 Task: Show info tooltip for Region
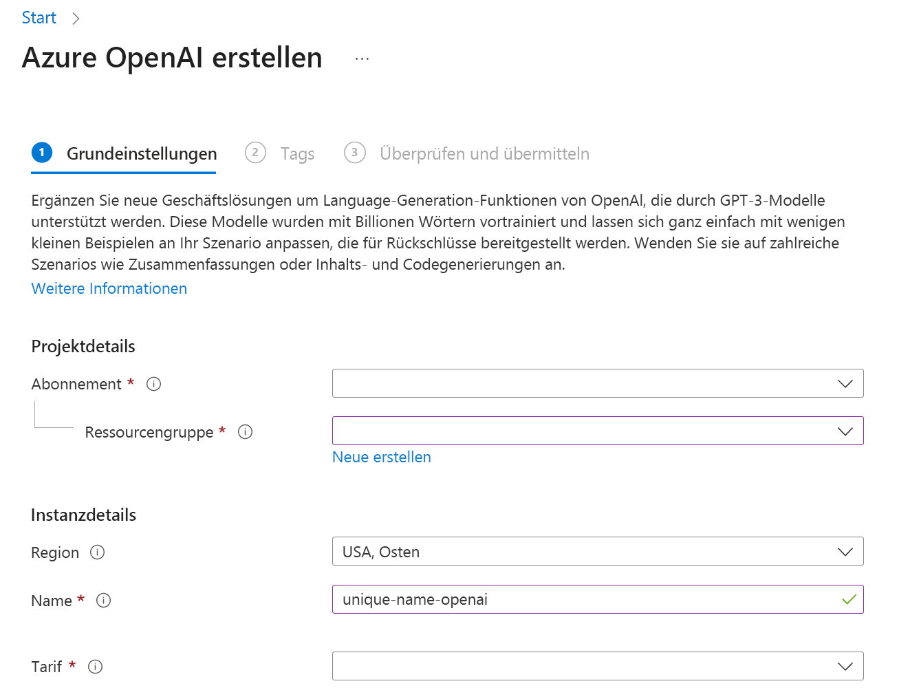(98, 552)
